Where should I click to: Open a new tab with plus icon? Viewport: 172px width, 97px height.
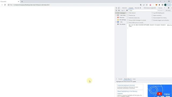22,2
